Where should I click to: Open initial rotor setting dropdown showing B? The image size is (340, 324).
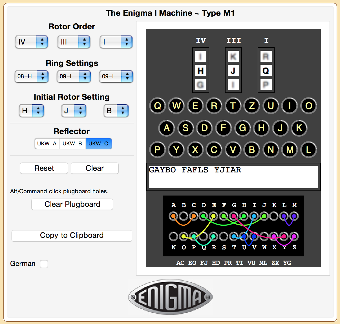click(x=116, y=111)
